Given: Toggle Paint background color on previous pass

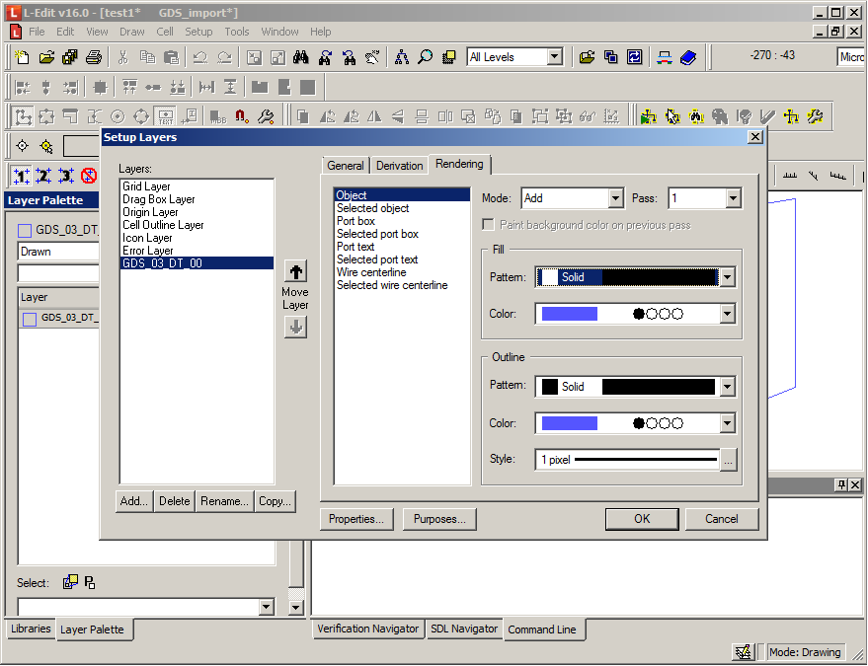Looking at the screenshot, I should click(490, 226).
